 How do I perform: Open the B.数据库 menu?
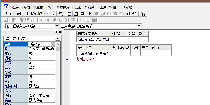(63, 7)
